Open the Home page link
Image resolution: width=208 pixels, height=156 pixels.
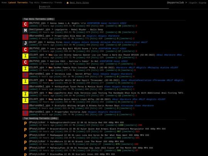tap(4, 3)
